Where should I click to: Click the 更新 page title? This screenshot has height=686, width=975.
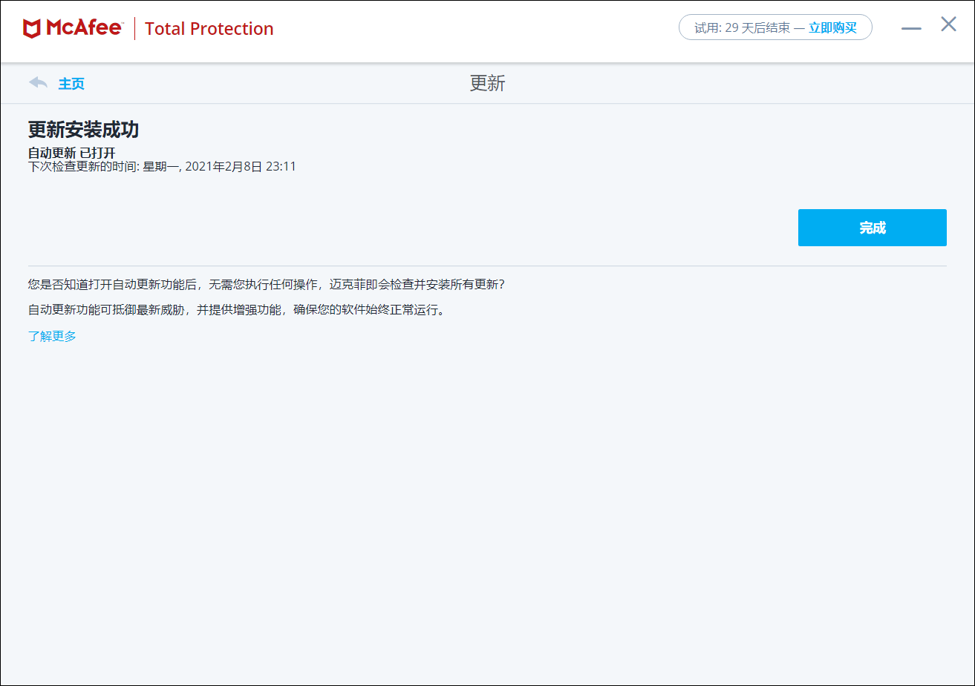[487, 83]
